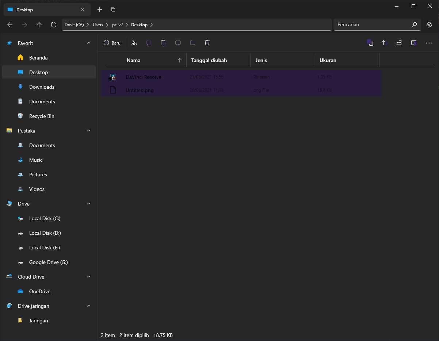The image size is (439, 341).
Task: Click the Paste icon in the toolbar
Action: click(x=163, y=43)
